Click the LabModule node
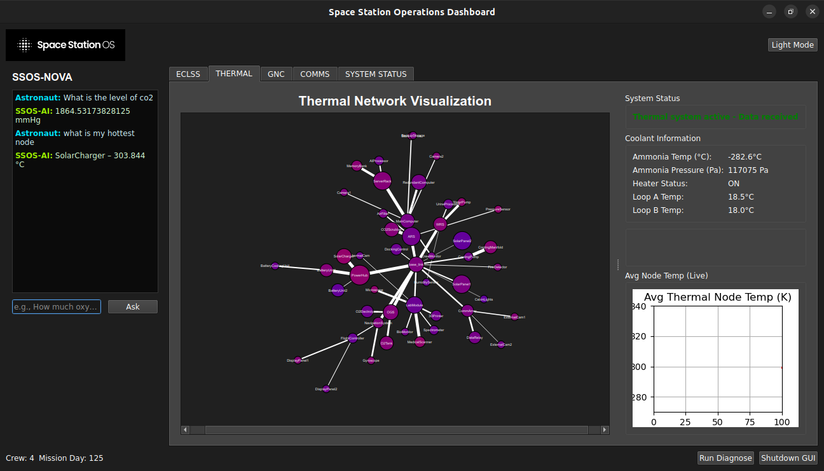 tap(415, 305)
